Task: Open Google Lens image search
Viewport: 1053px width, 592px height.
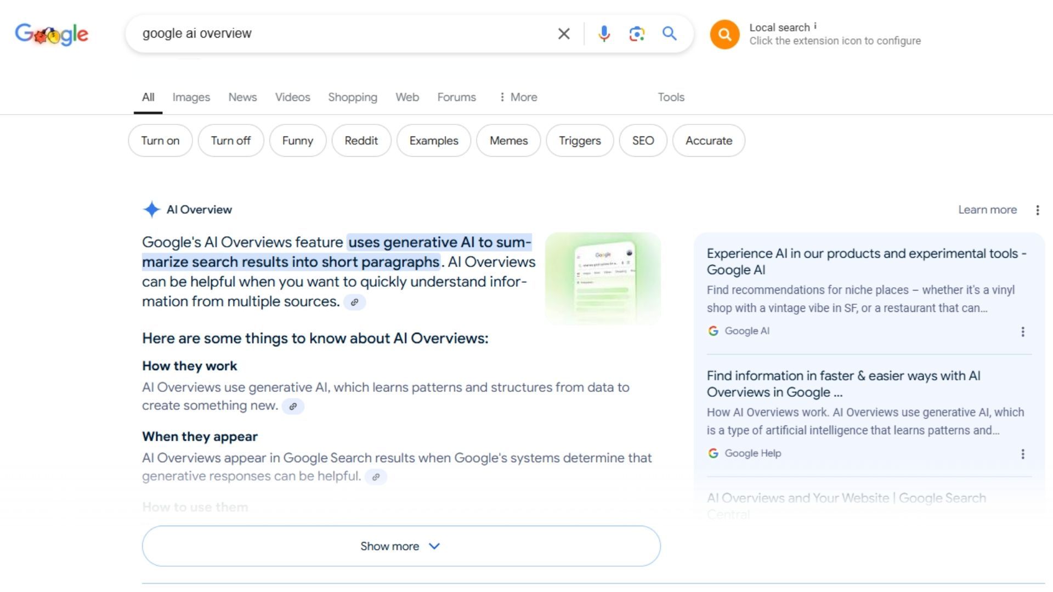Action: tap(637, 33)
